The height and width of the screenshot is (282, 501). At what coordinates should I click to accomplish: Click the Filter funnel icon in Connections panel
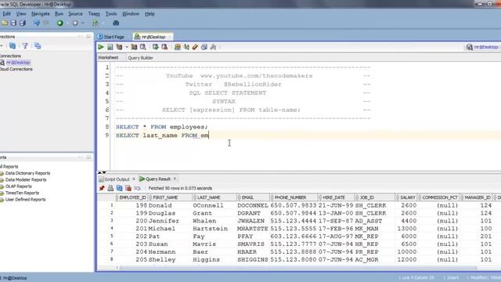coord(25,45)
